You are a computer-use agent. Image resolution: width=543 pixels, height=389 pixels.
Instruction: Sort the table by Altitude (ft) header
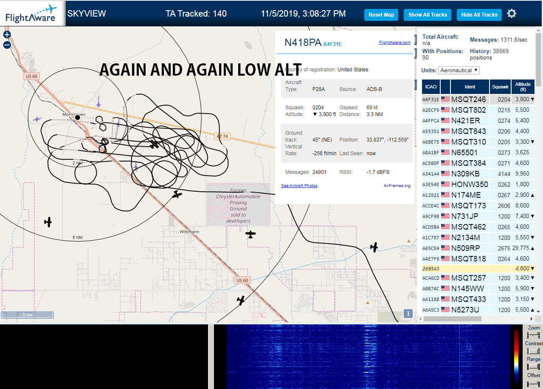click(523, 87)
